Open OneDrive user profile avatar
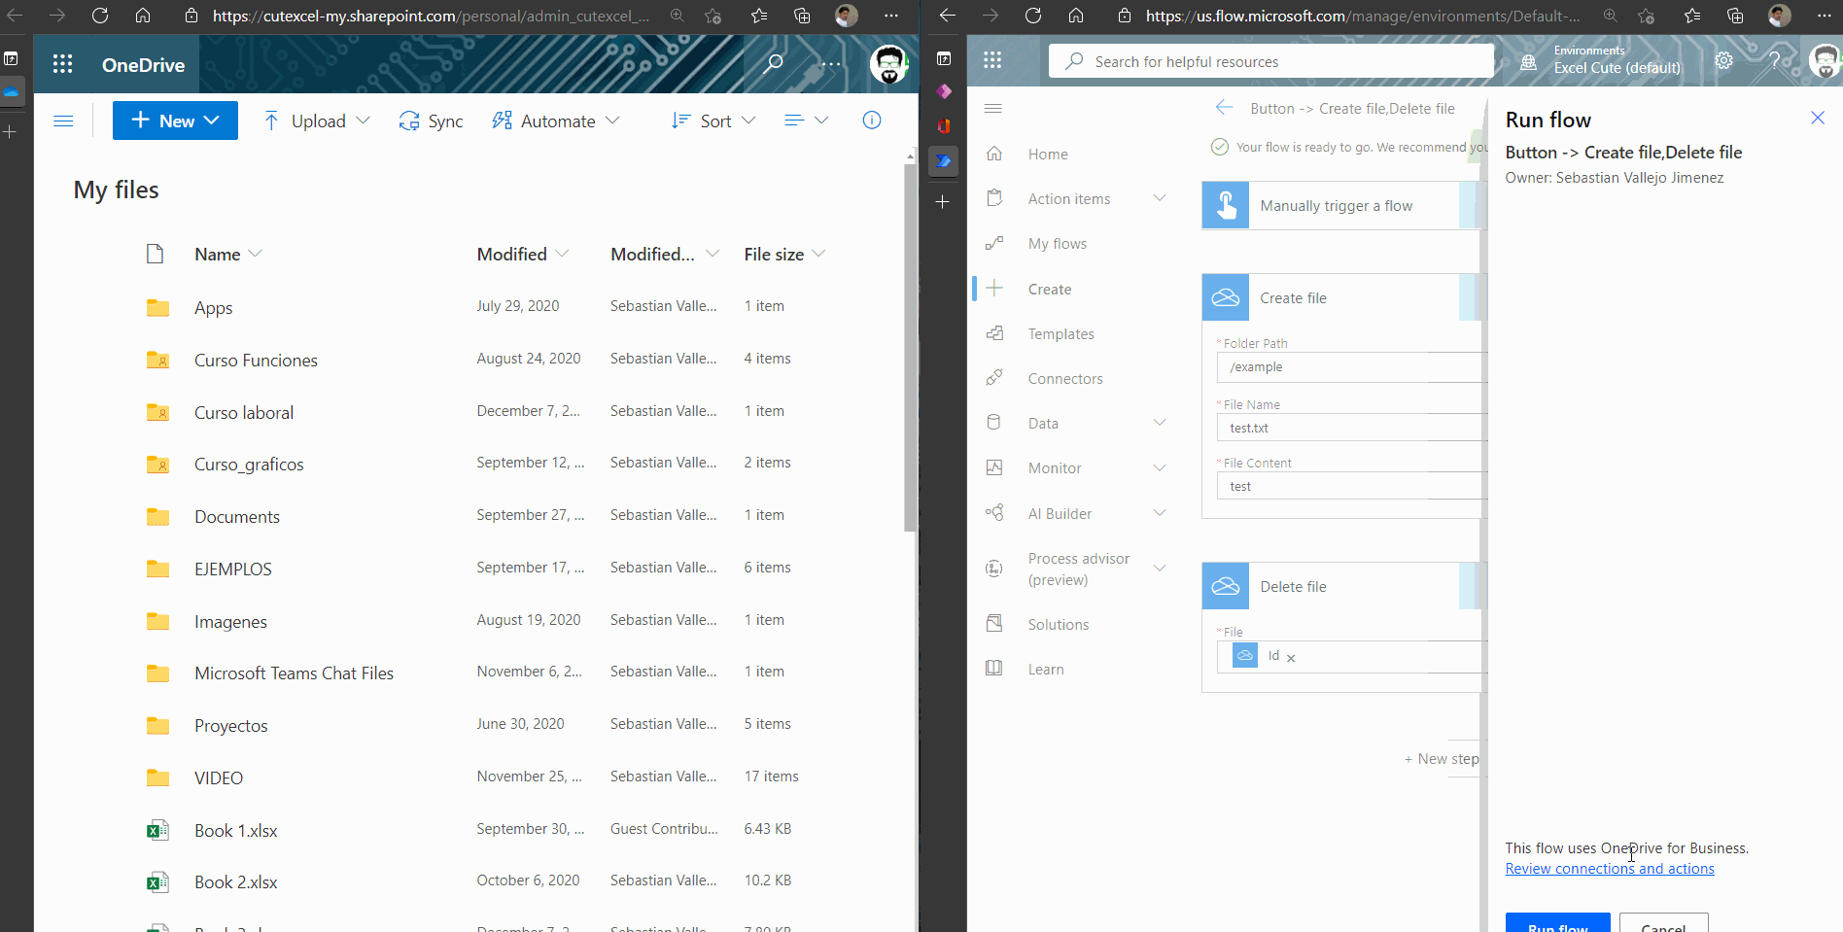The width and height of the screenshot is (1843, 932). coord(888,64)
